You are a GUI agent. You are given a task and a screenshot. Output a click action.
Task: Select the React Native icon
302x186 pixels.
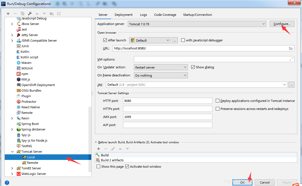(18, 107)
